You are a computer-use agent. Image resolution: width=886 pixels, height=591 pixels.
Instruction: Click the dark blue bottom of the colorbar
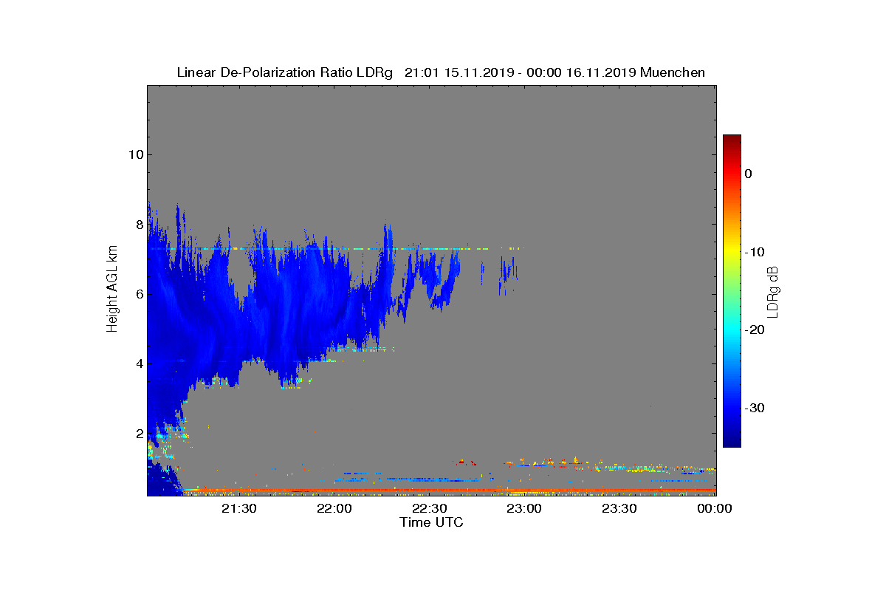(732, 441)
